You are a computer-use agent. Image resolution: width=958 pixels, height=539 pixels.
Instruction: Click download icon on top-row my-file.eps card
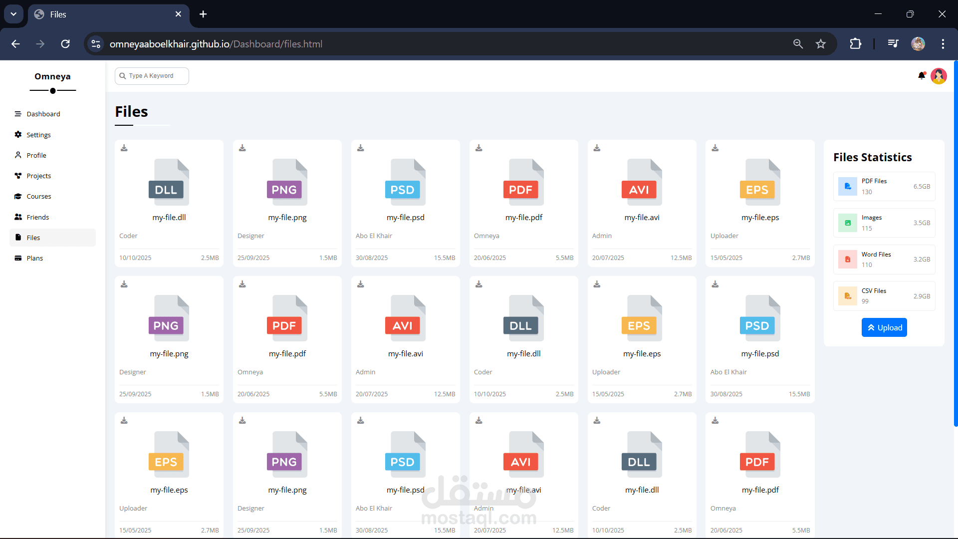[x=715, y=148]
